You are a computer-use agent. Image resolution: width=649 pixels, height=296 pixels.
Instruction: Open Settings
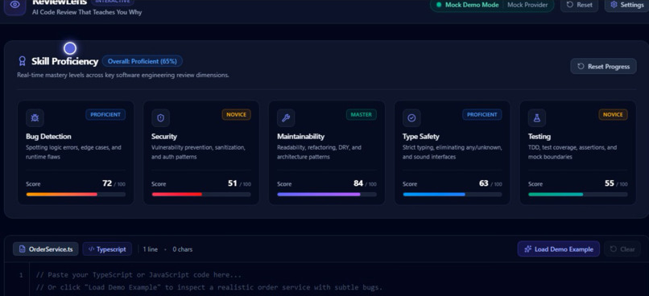click(626, 5)
